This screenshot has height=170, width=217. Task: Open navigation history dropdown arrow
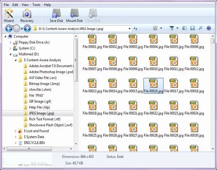pyautogui.click(x=22, y=29)
